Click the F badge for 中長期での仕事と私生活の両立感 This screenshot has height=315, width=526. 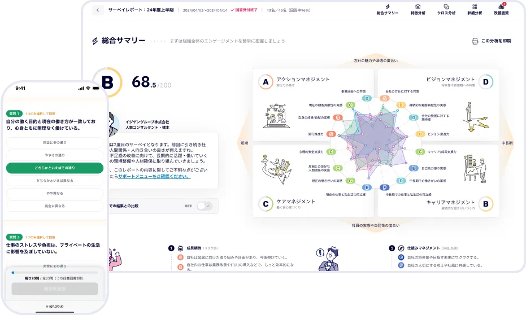point(384,187)
